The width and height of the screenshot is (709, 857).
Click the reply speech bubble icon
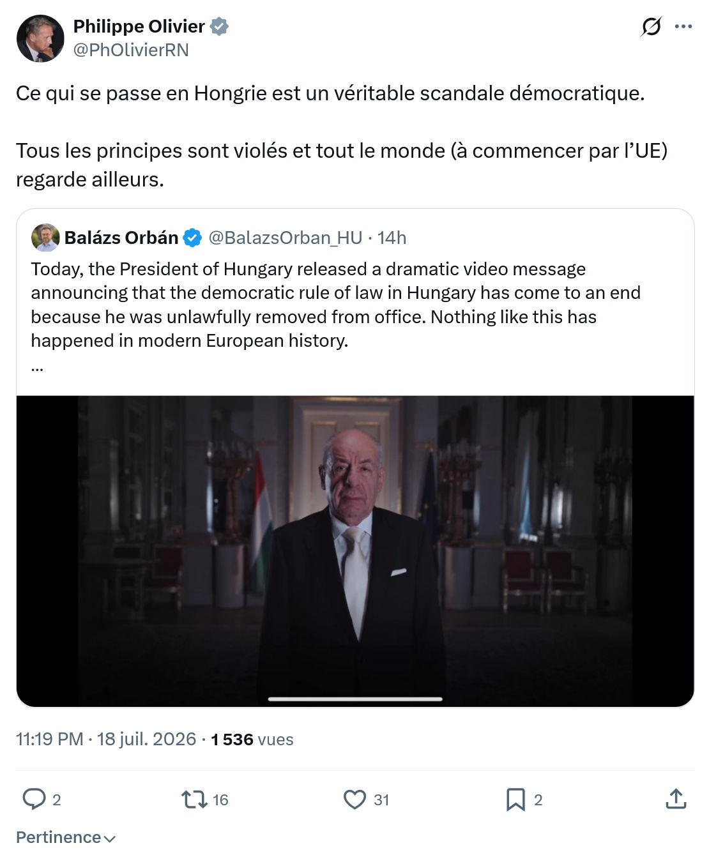coord(34,799)
